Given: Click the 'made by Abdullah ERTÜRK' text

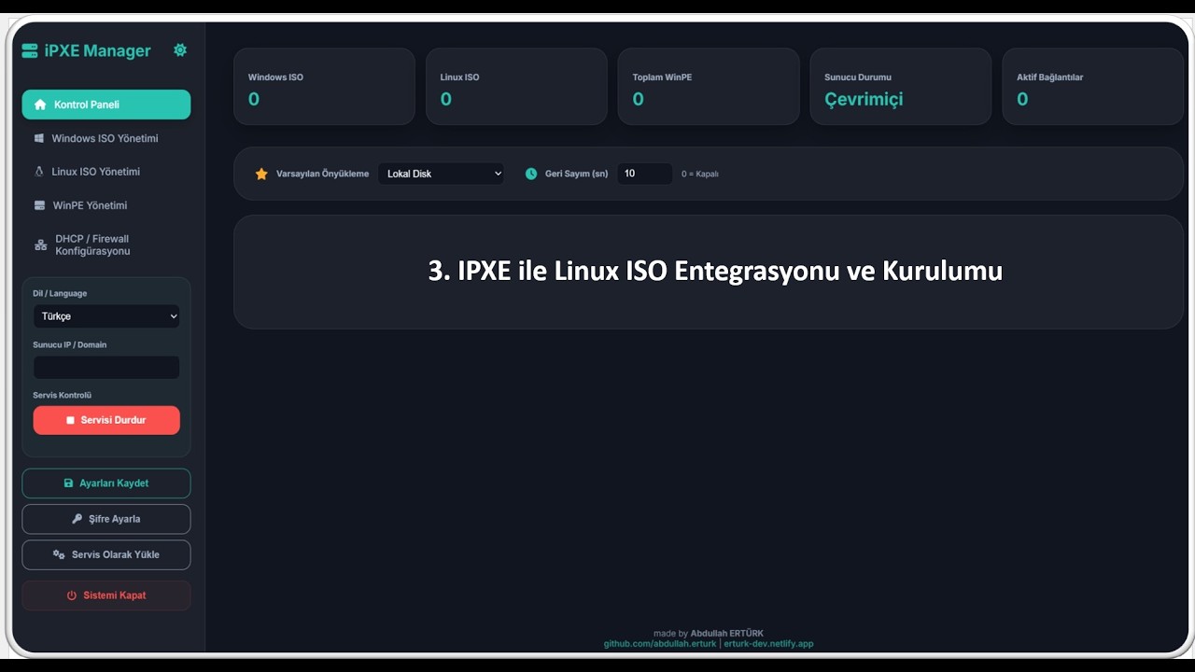Looking at the screenshot, I should [709, 634].
